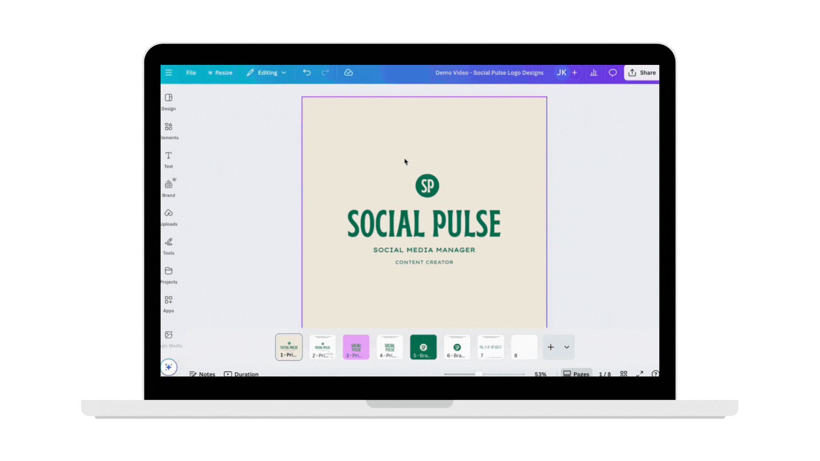Viewport: 820px width, 461px height.
Task: Open the analytics bar chart icon
Action: [x=594, y=73]
